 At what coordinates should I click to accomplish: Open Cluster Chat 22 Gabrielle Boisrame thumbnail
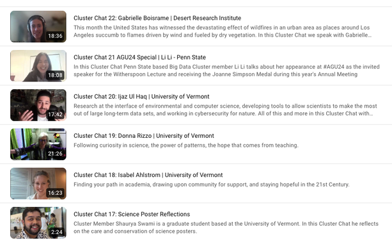point(38,26)
